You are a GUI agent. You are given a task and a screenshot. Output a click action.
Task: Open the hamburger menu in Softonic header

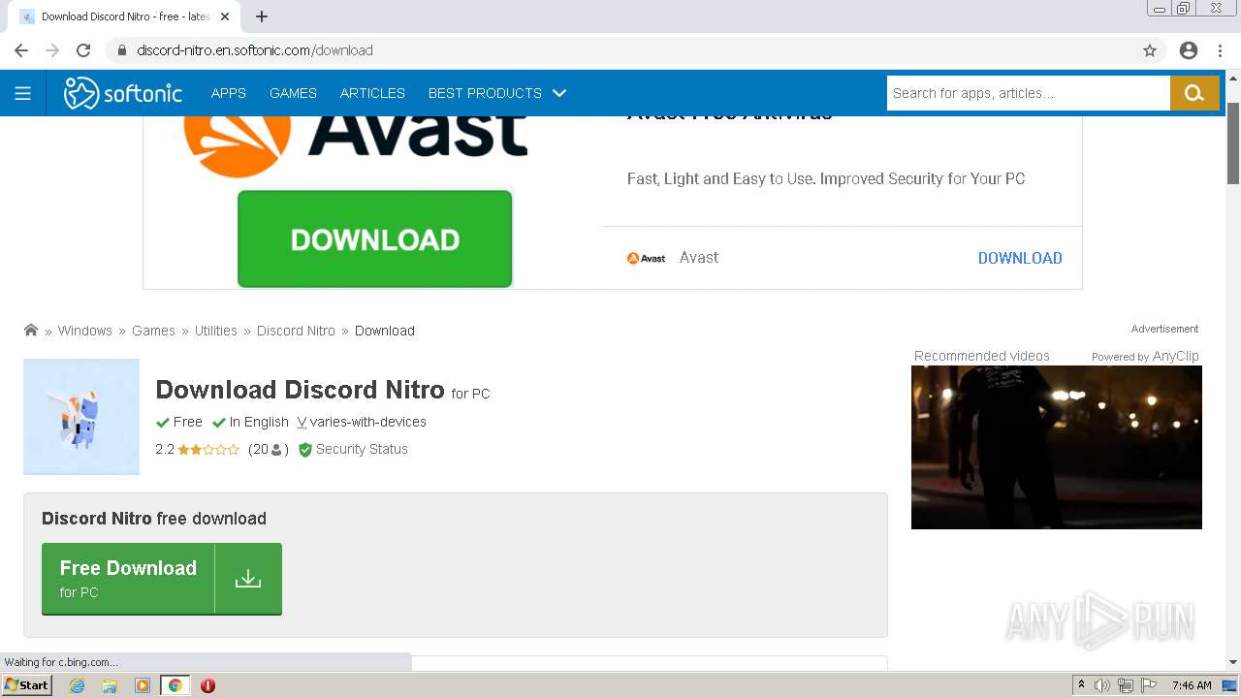pos(22,93)
